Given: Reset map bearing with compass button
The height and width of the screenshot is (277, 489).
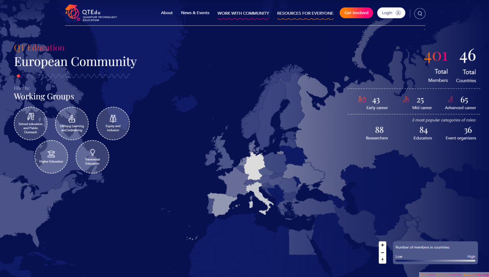Looking at the screenshot, I should pos(382,260).
